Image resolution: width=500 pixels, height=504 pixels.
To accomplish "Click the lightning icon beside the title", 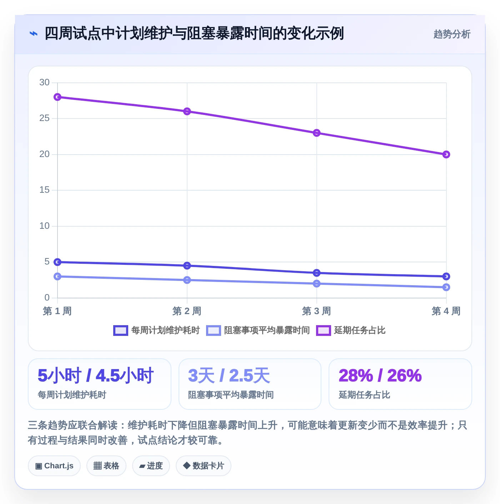I will pyautogui.click(x=33, y=34).
